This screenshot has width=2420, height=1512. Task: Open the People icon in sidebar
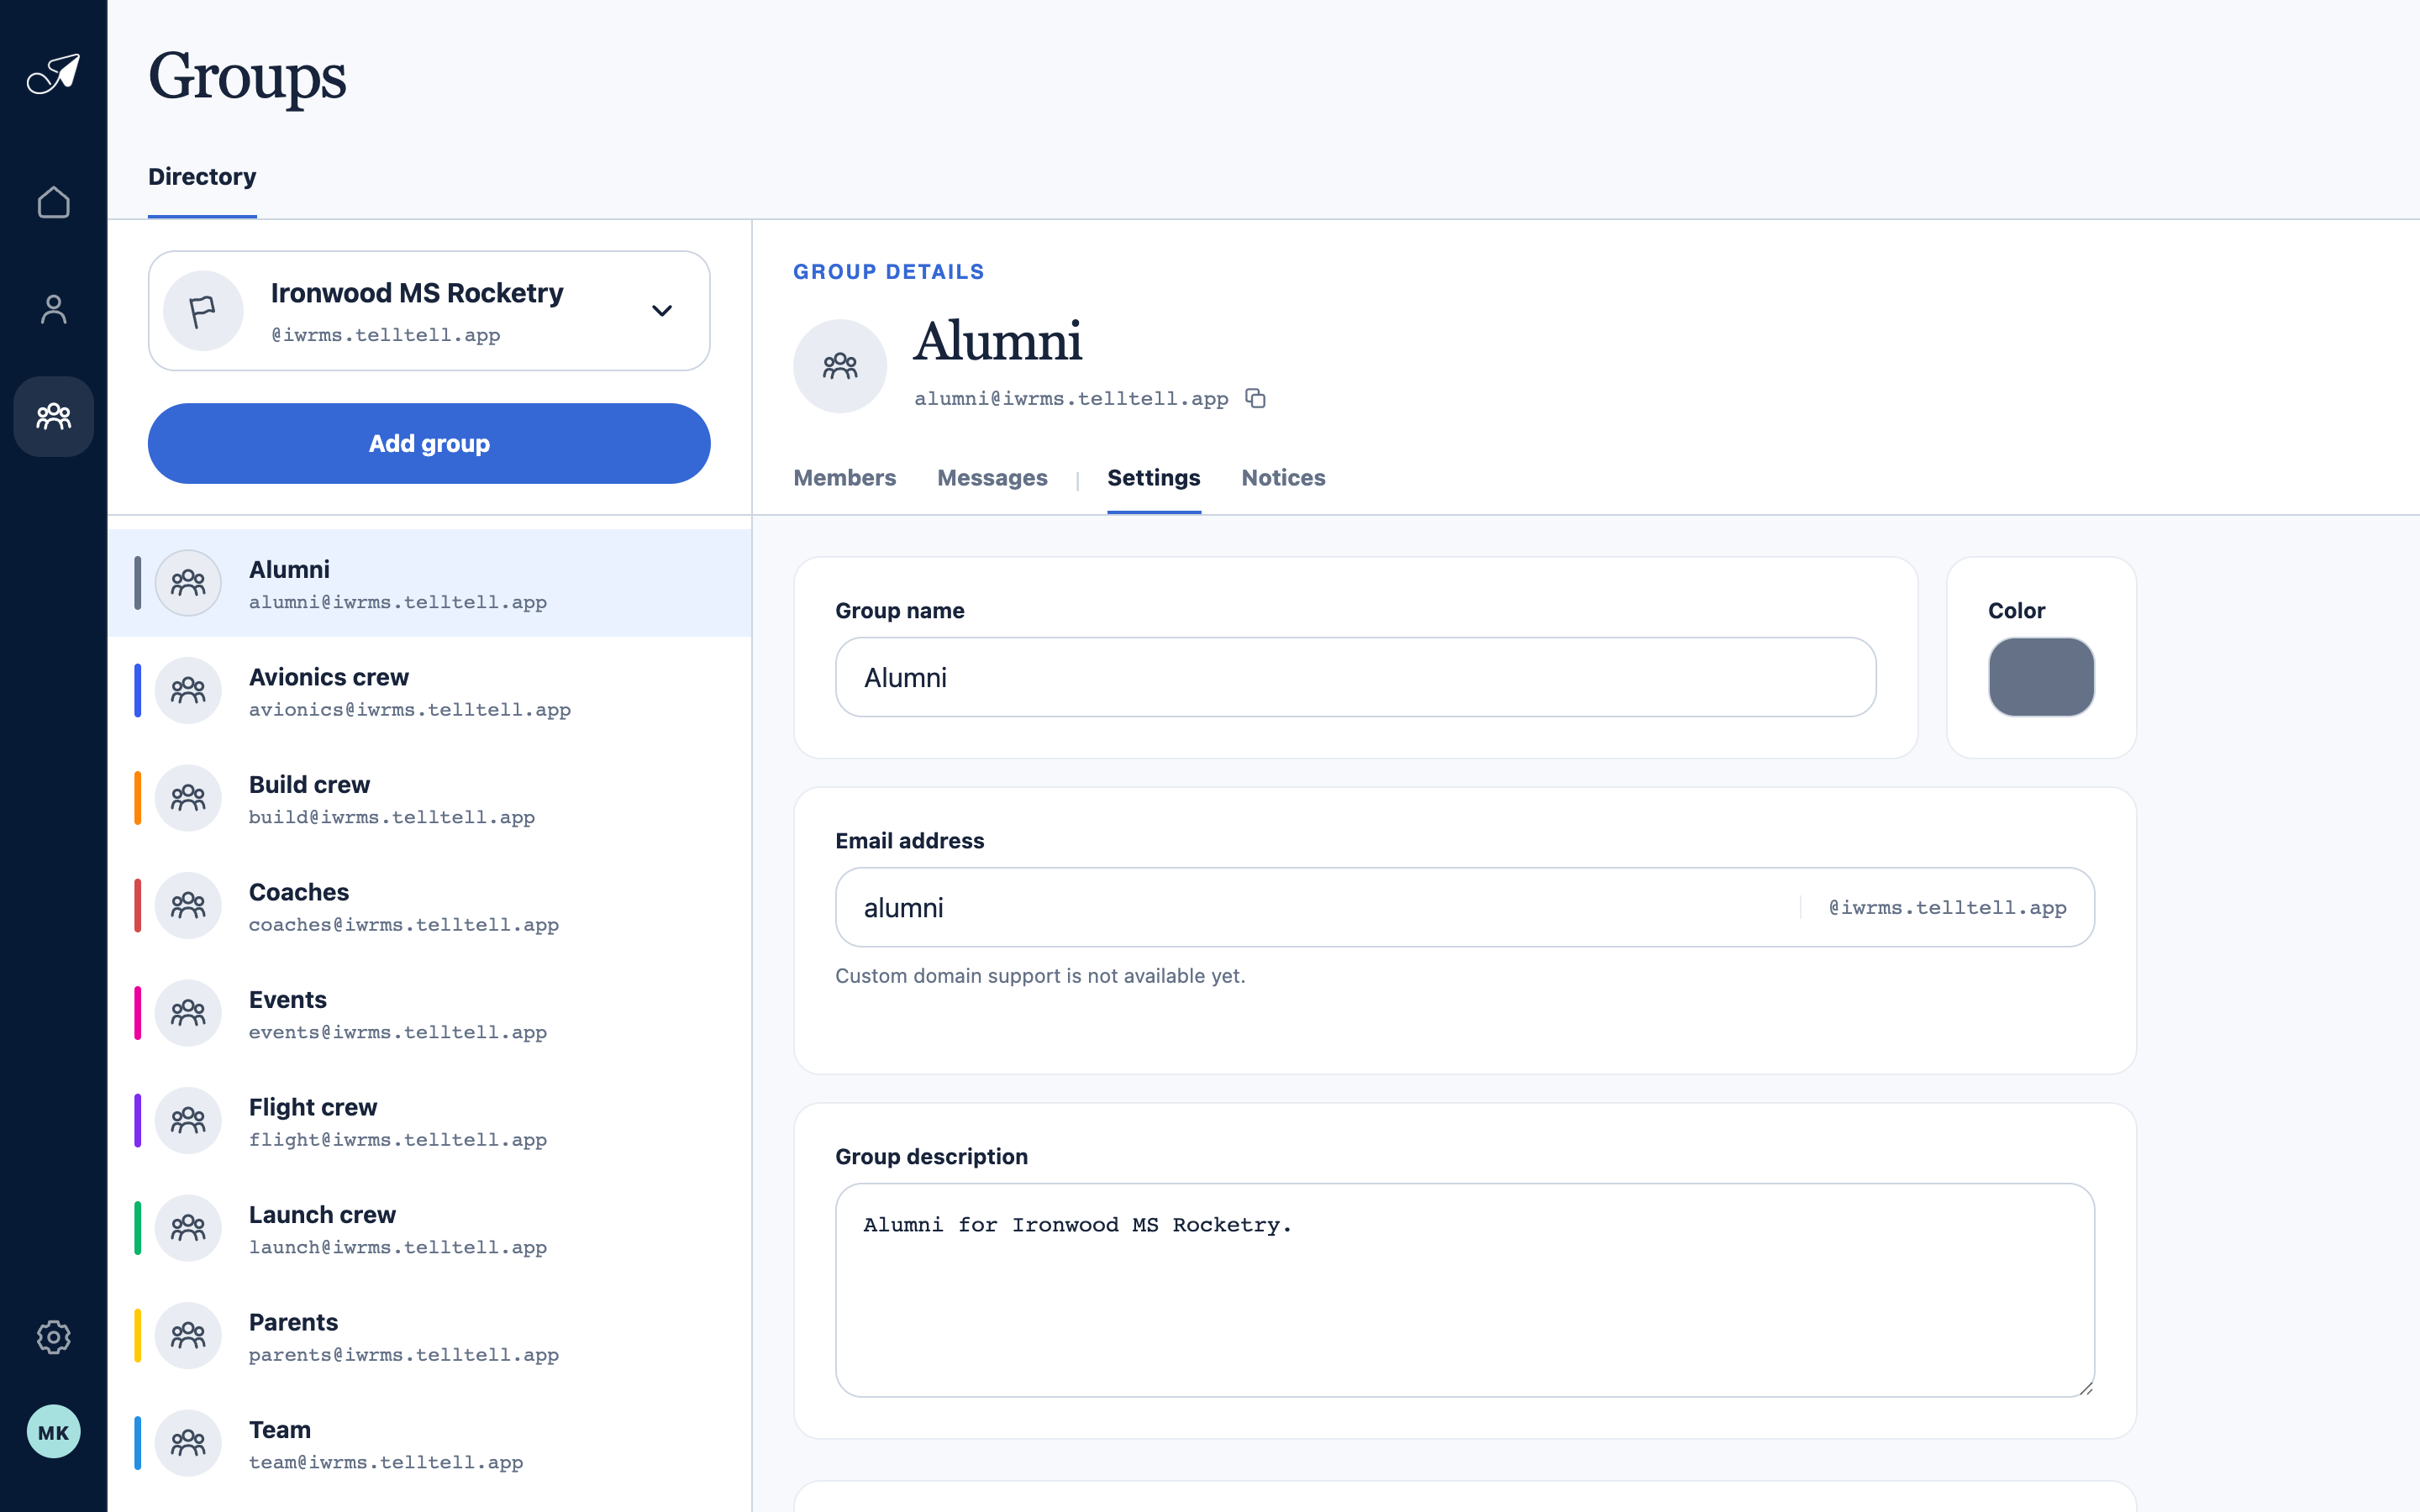tap(53, 309)
